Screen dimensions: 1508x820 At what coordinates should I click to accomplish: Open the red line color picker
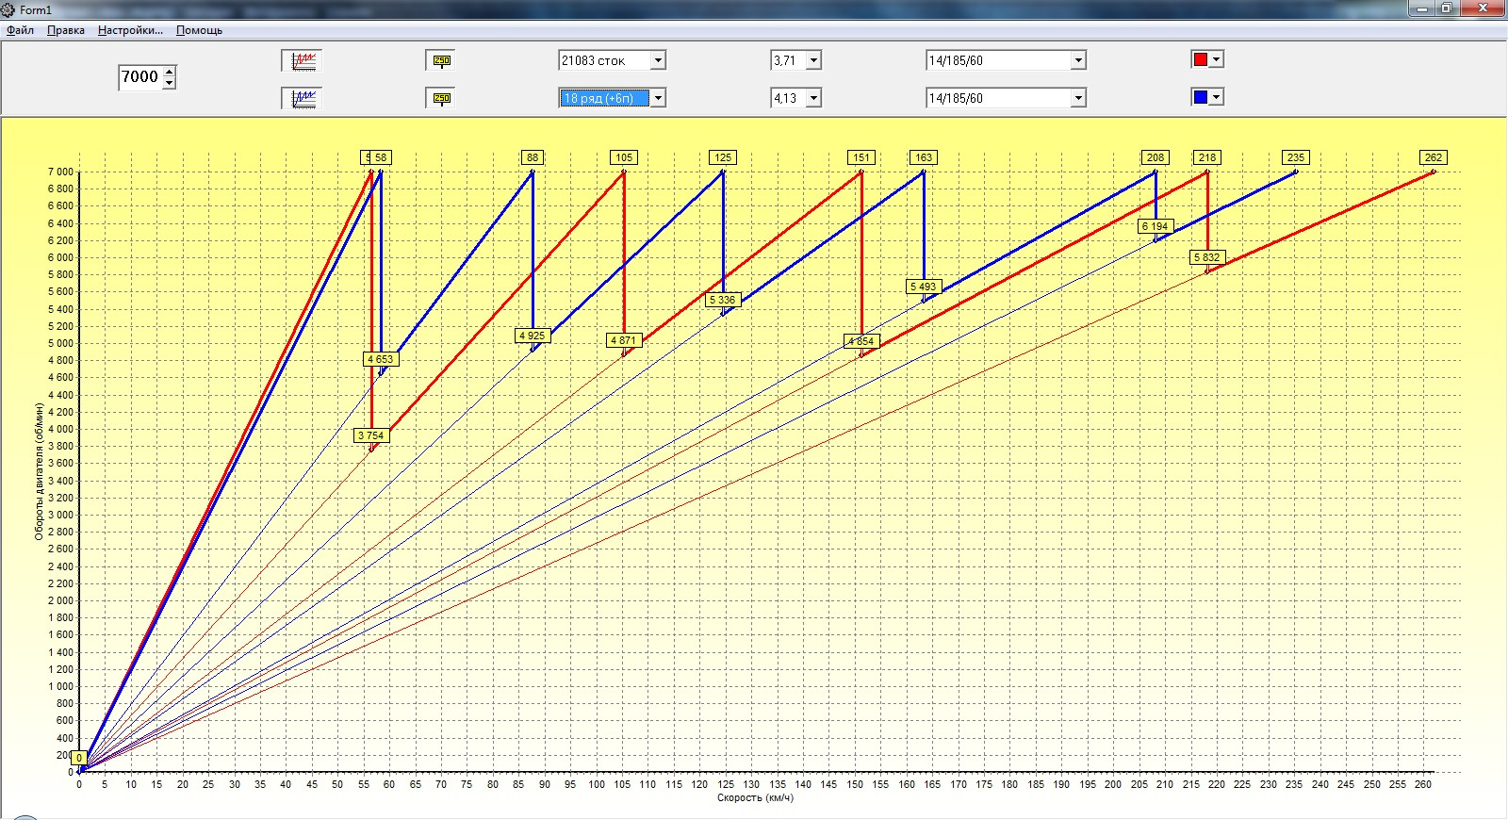tap(1207, 59)
